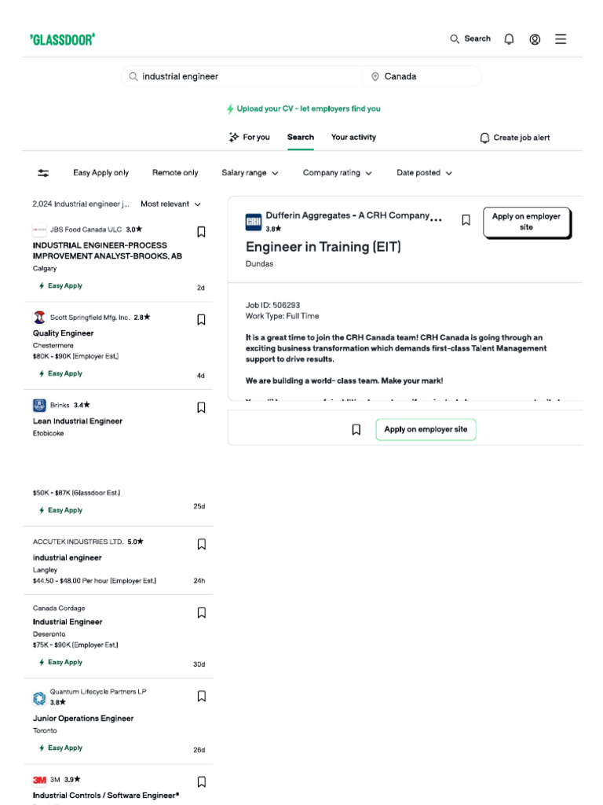Image resolution: width=603 pixels, height=805 pixels.
Task: Save the Brinks Lean Industrial Engineer job
Action: (x=201, y=407)
